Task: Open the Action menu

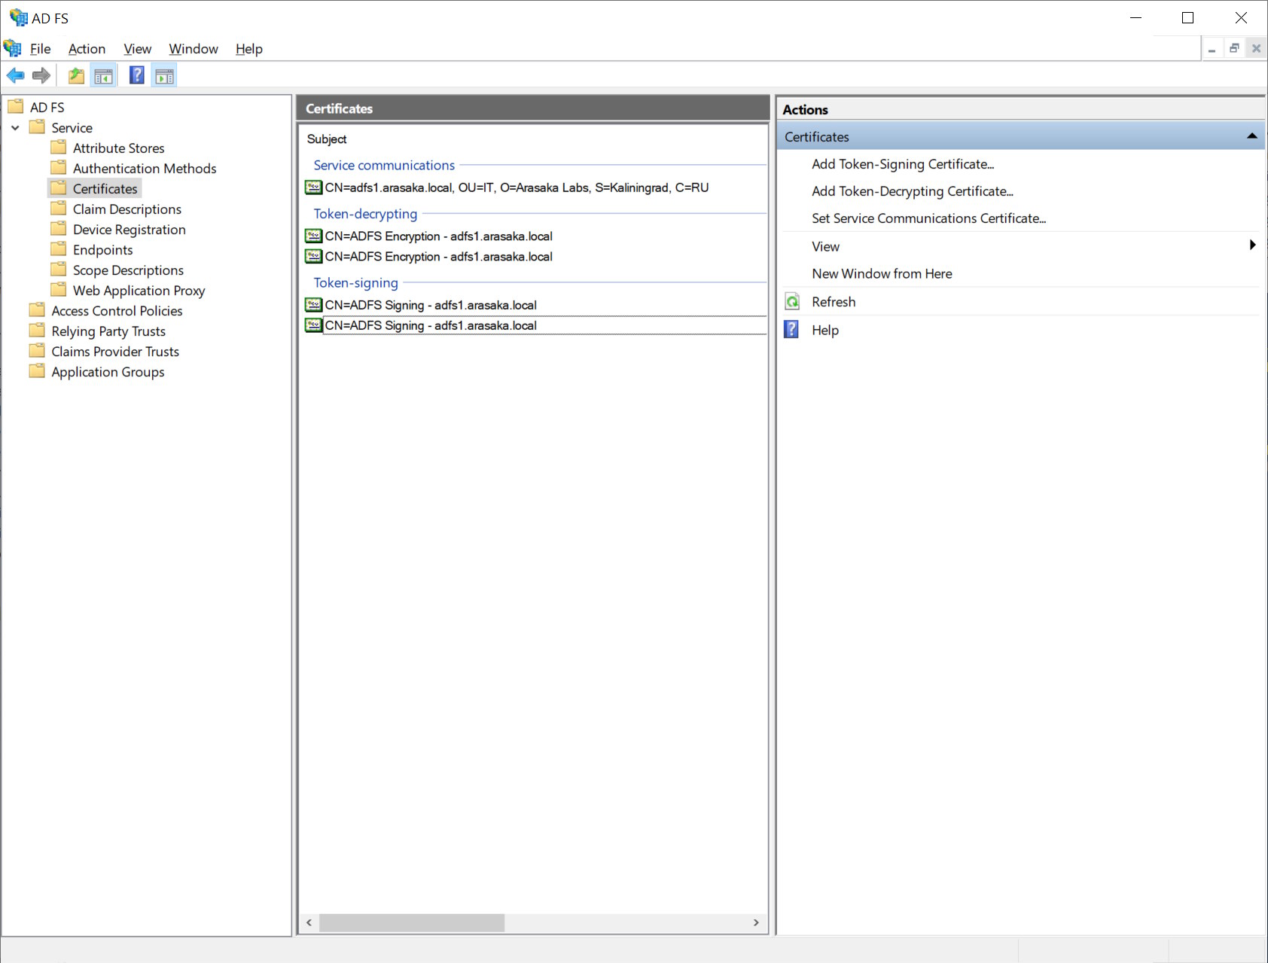Action: tap(87, 49)
